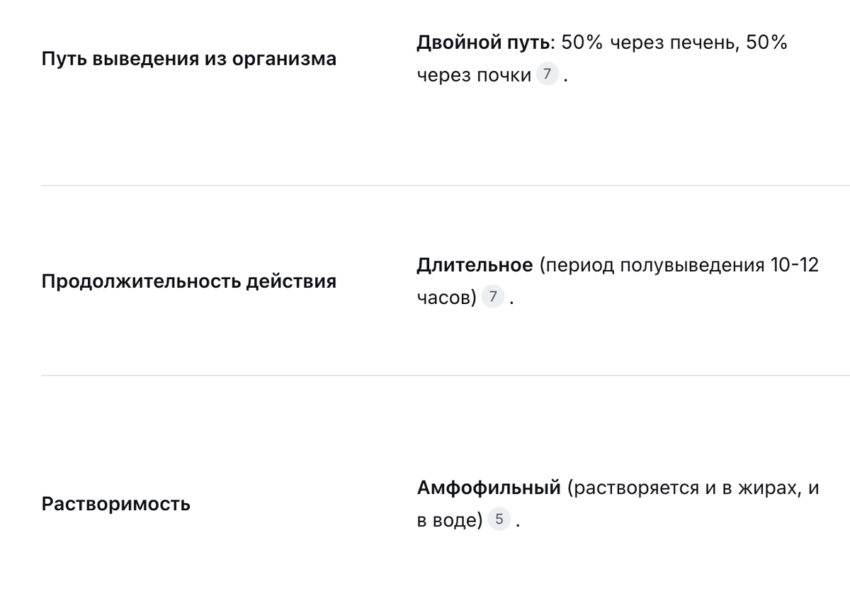
Task: Open citation 5 after "в воде)"
Action: pyautogui.click(x=499, y=519)
